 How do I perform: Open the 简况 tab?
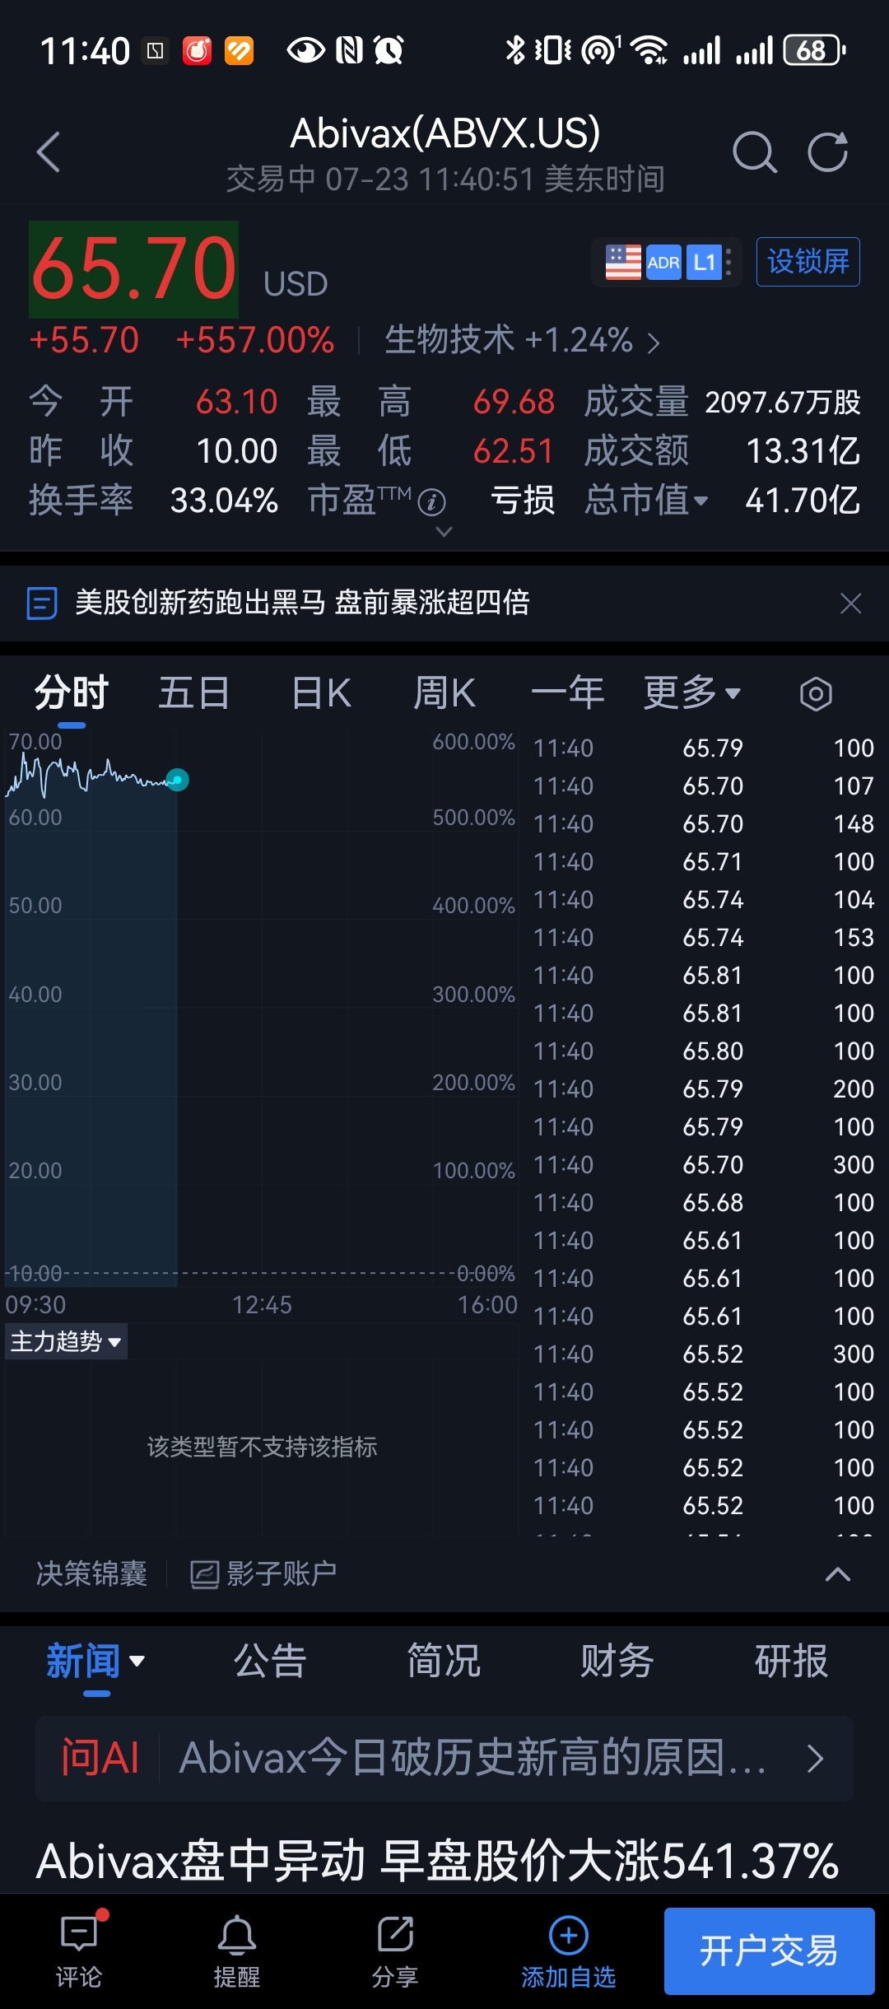[x=444, y=1661]
